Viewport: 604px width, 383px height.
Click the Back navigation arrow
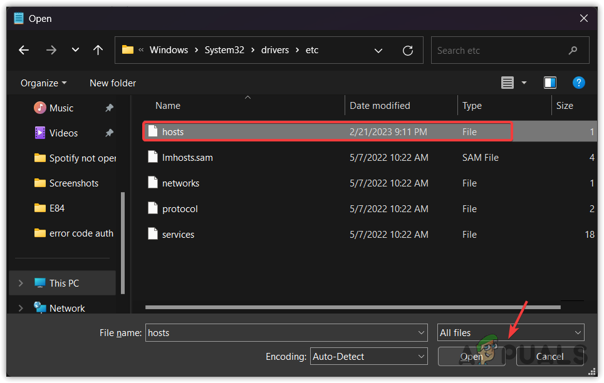24,50
